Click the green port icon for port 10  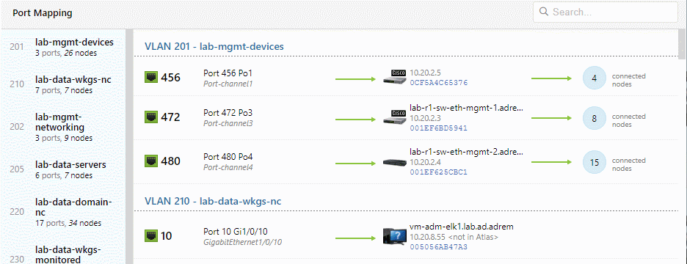(150, 236)
